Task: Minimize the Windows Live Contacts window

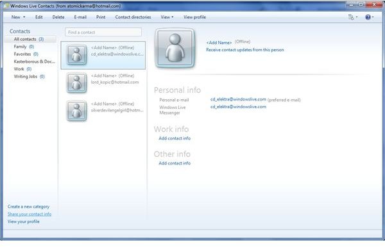Action: 352,4
